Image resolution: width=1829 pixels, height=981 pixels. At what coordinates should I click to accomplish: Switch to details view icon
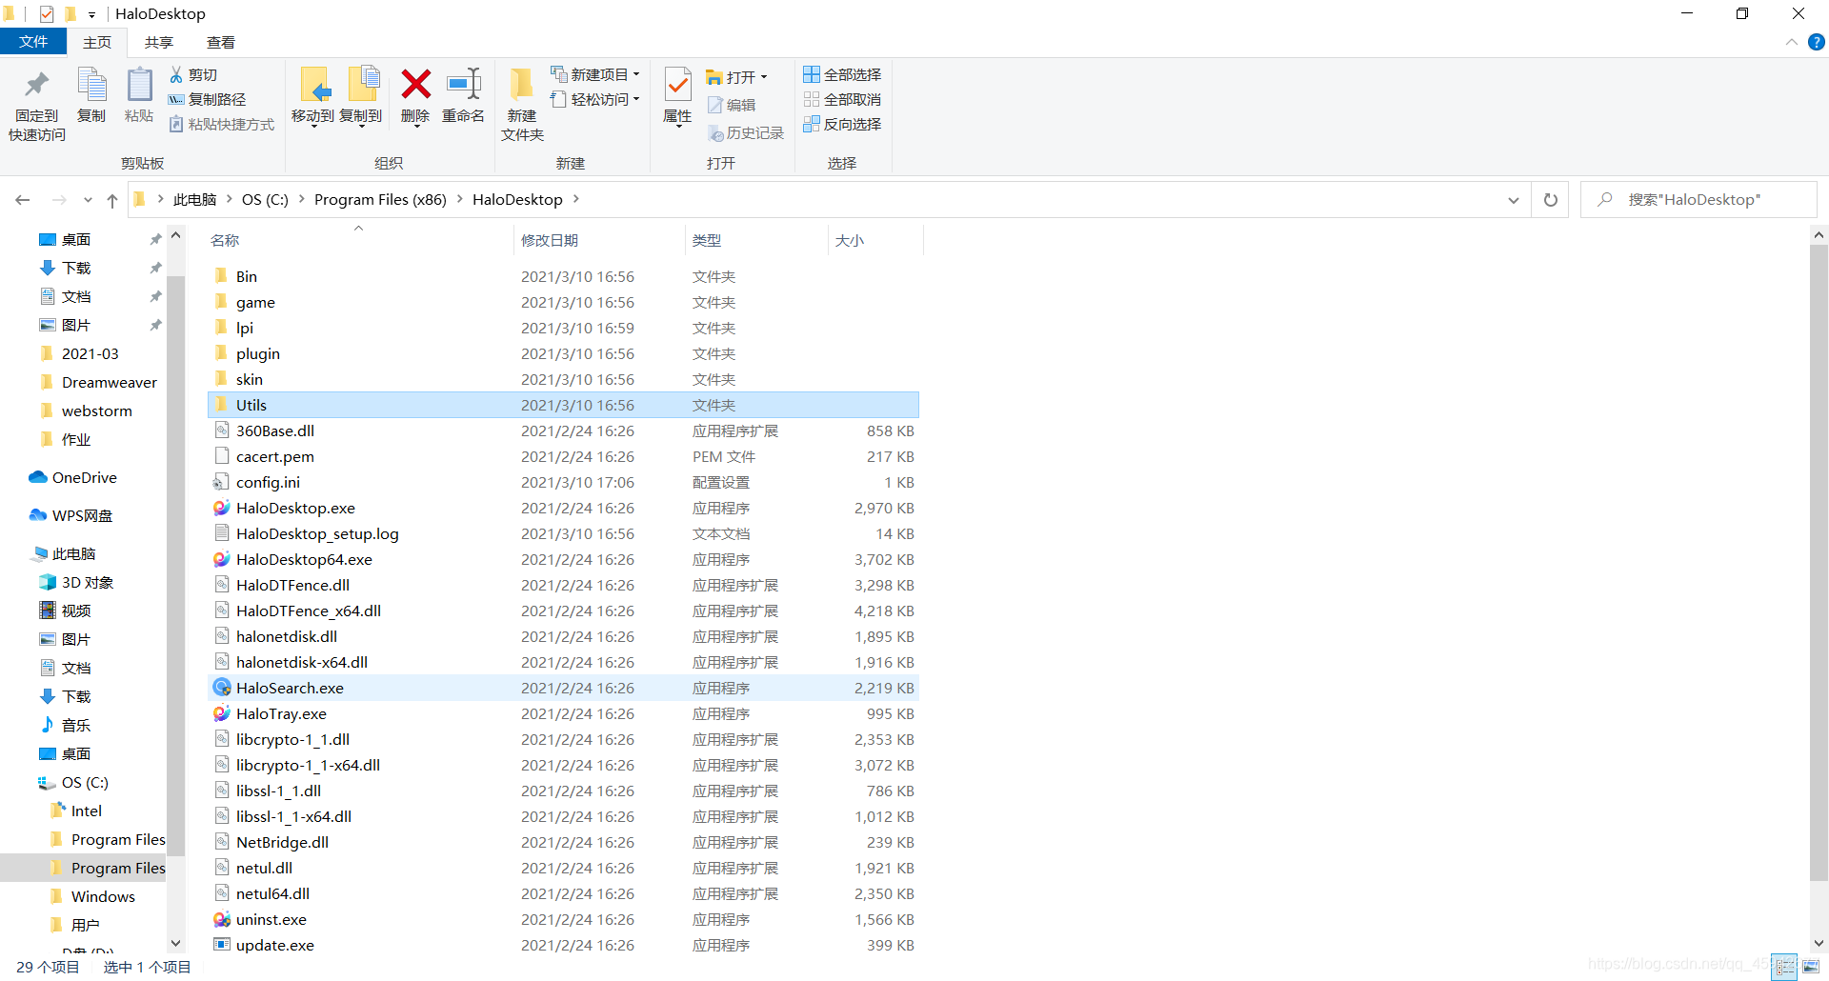coord(1785,967)
